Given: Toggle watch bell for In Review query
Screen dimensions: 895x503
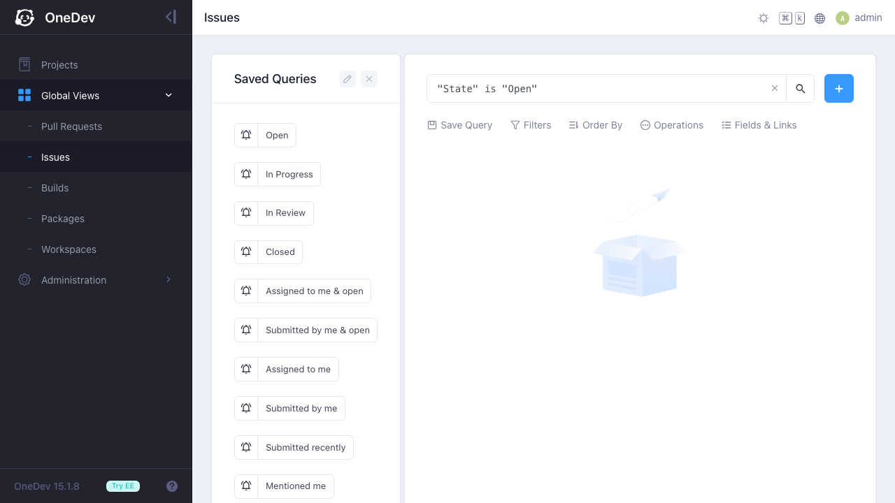Looking at the screenshot, I should pos(246,213).
